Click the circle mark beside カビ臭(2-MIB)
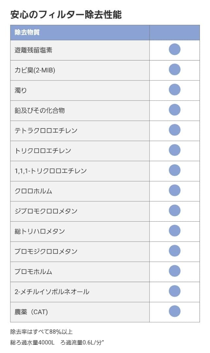Screen dimensions: 210x353 [x=174, y=70]
